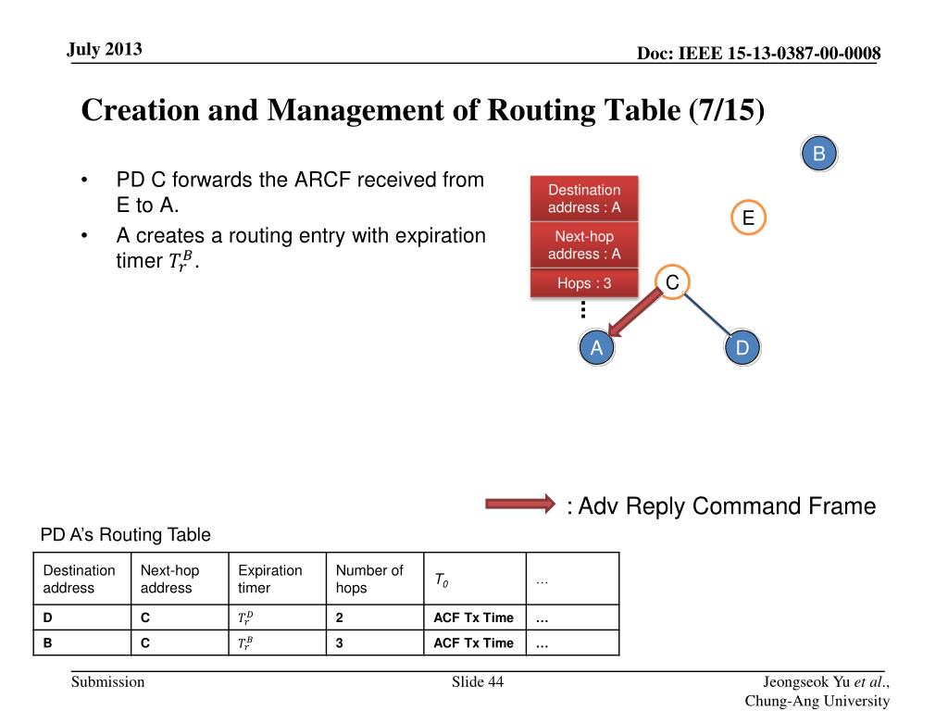Click the legend arrow for Adv Reply Command Frame

(520, 505)
